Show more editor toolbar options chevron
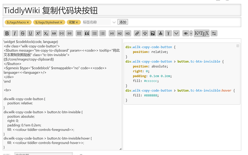248x155 pixels. tap(176, 33)
